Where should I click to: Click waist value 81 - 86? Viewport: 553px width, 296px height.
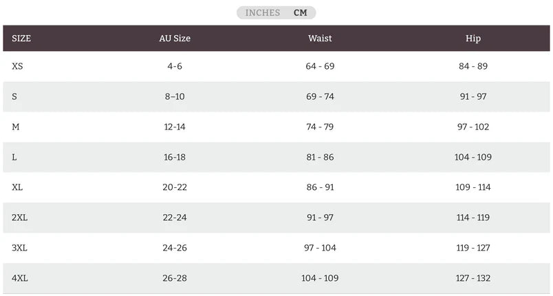tap(320, 157)
